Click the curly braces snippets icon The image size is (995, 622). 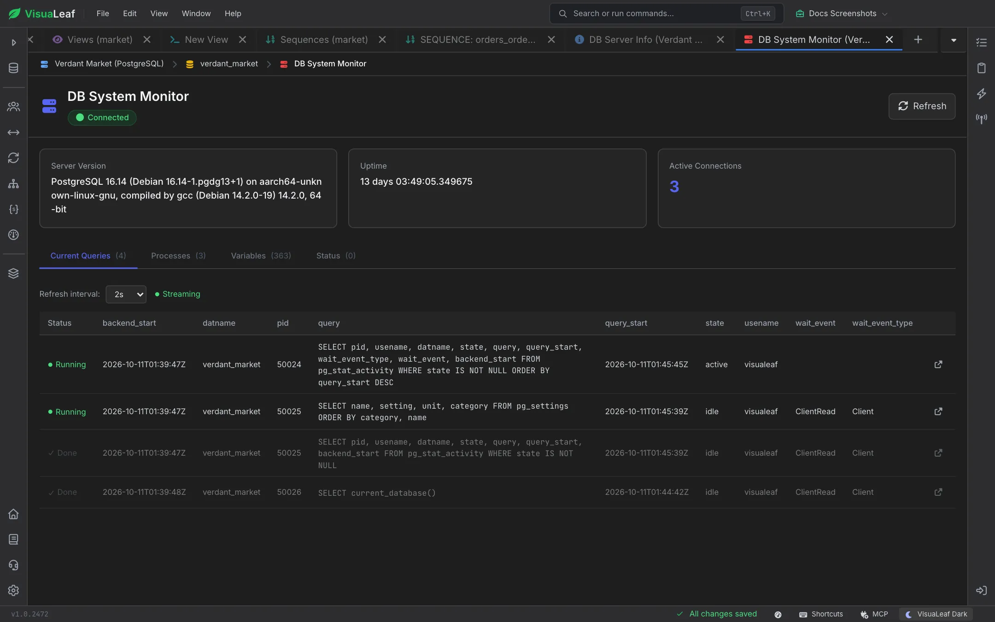[x=13, y=209]
